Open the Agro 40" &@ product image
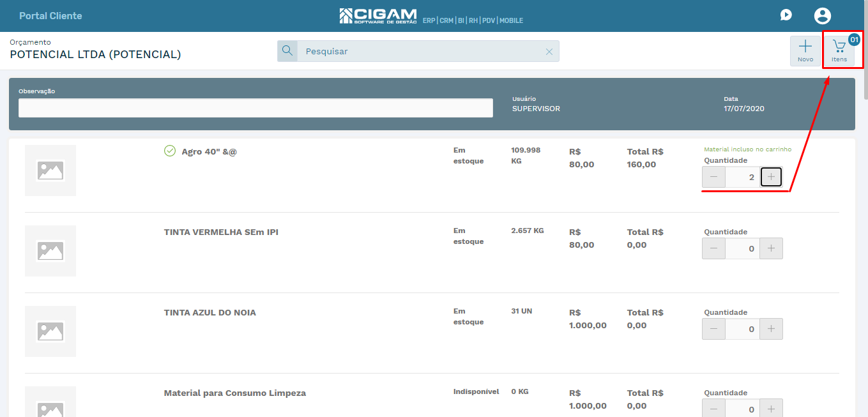Image resolution: width=868 pixels, height=417 pixels. pos(50,171)
